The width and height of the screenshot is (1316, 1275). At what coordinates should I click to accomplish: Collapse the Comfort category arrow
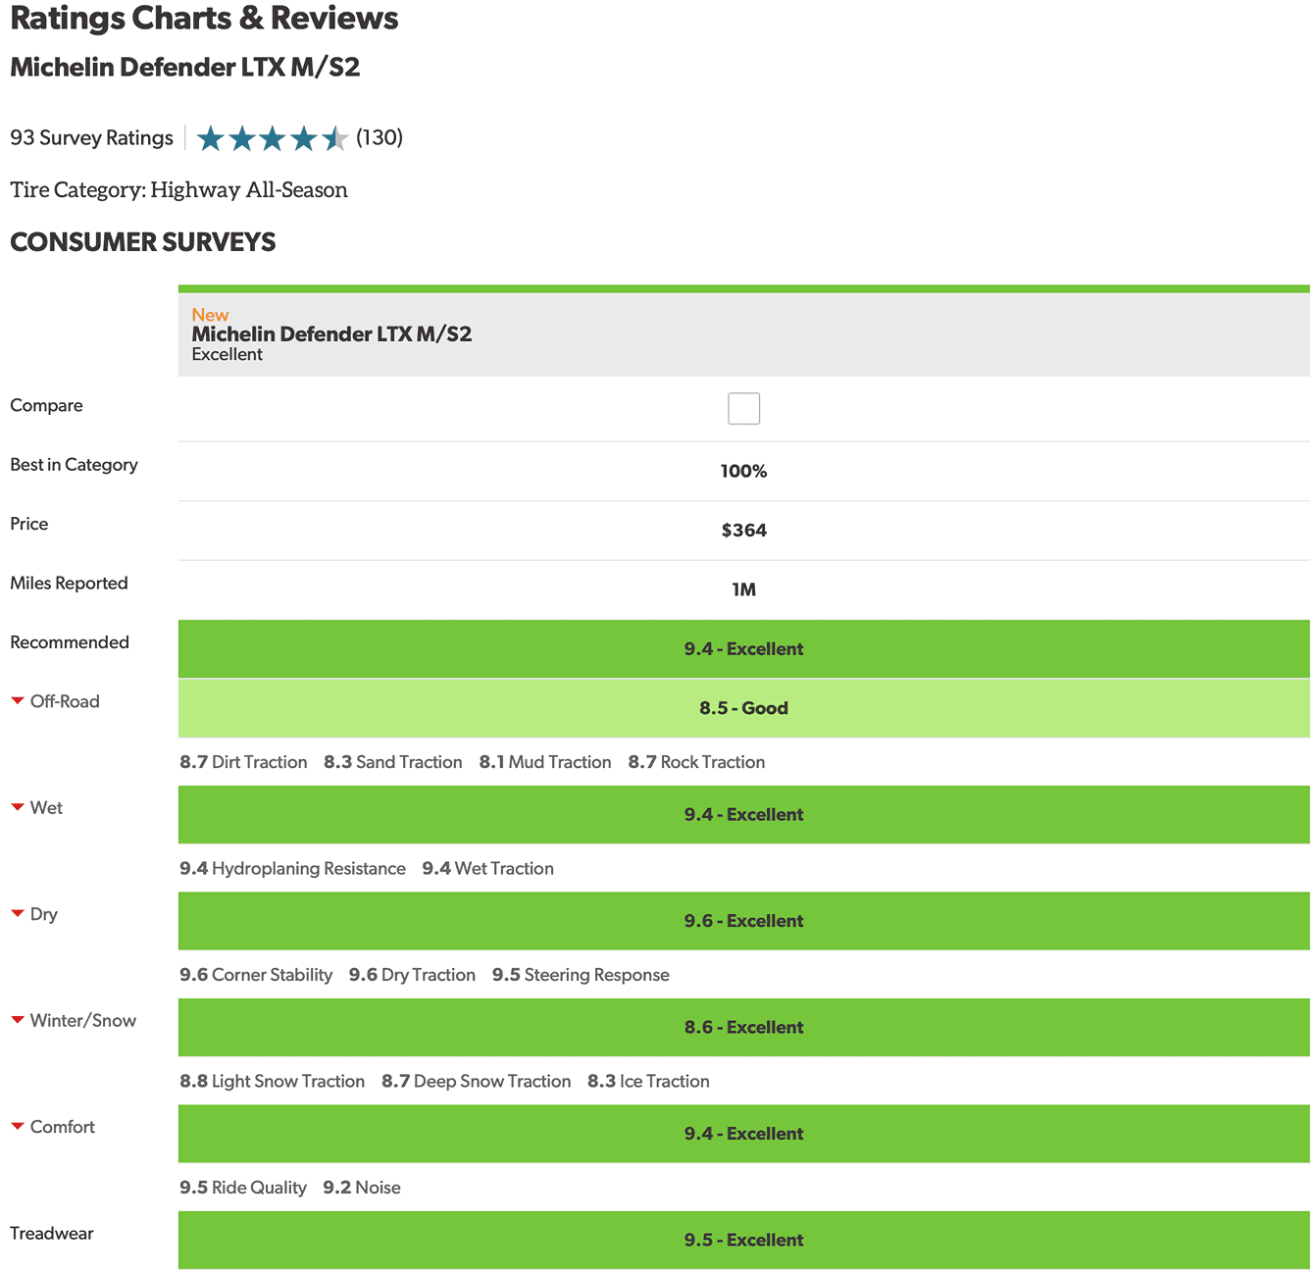click(18, 1127)
